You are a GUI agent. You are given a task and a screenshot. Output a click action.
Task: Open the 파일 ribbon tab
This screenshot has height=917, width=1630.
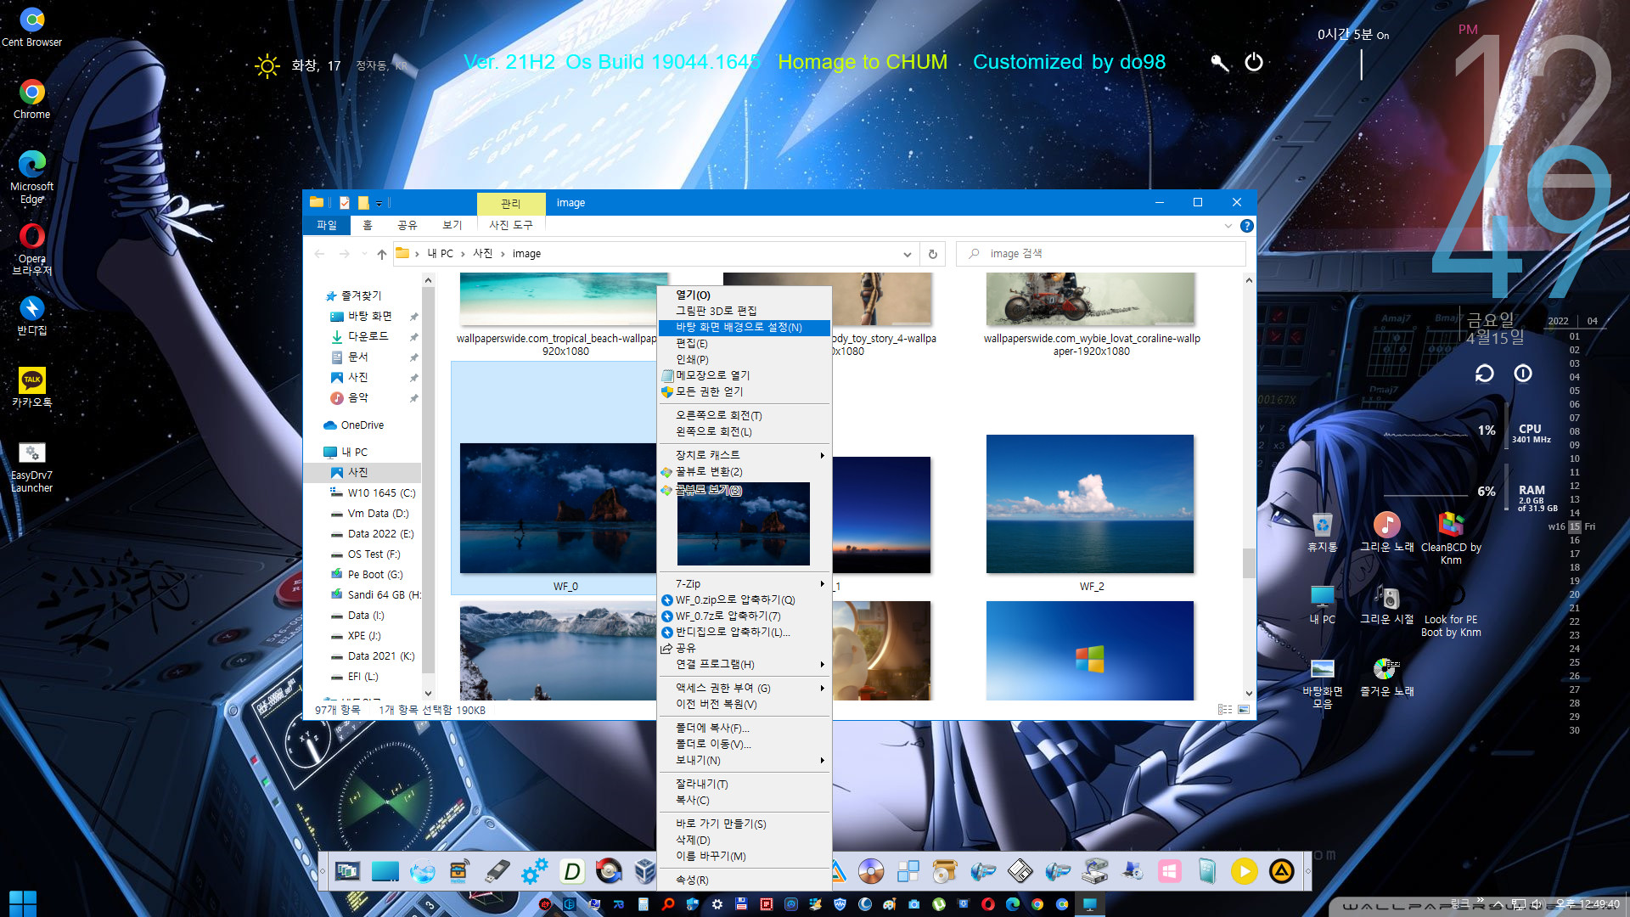click(327, 225)
